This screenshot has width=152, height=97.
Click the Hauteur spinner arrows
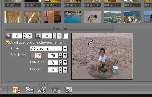tap(60, 70)
